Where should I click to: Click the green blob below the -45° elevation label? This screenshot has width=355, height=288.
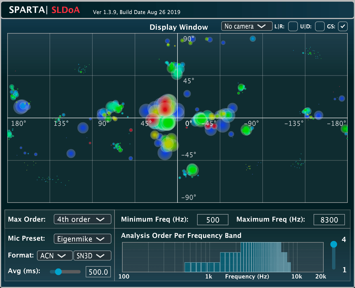point(192,169)
